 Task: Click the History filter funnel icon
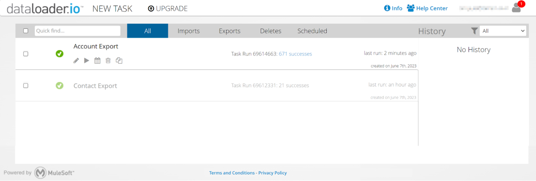click(474, 31)
